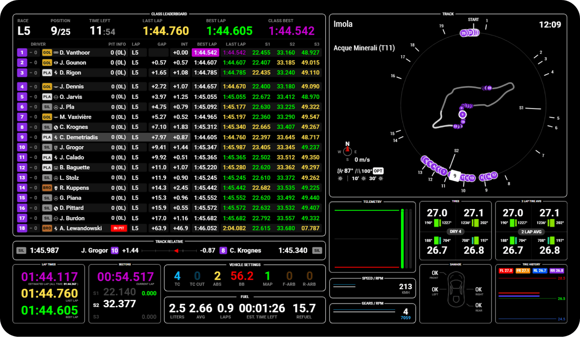The image size is (580, 337).
Task: Select the Ferrari badge next to D. Rigon
Action: 56,73
